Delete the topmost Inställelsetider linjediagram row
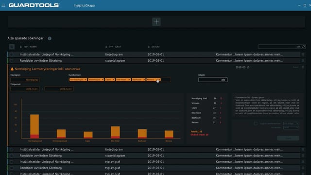 (x=303, y=54)
